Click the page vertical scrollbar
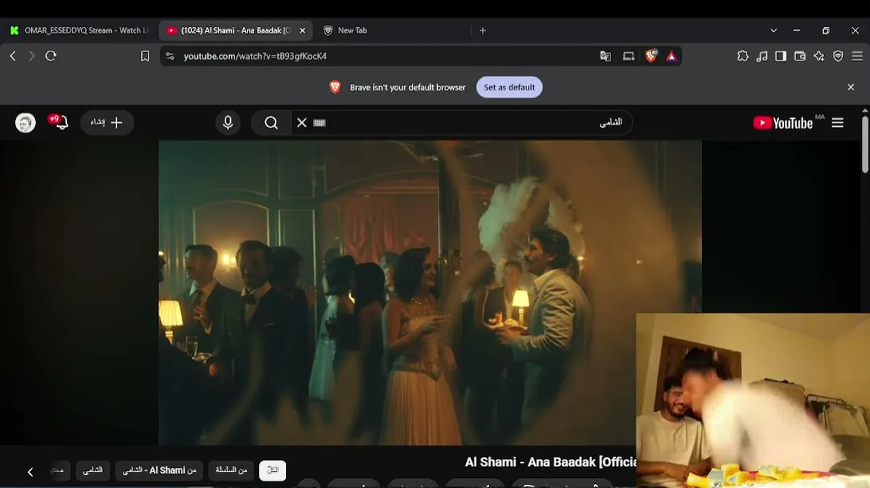This screenshot has height=488, width=870. coord(865,145)
